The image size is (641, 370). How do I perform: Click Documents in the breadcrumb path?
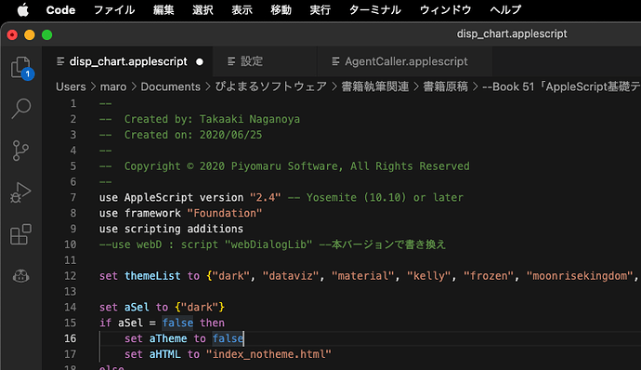(171, 86)
